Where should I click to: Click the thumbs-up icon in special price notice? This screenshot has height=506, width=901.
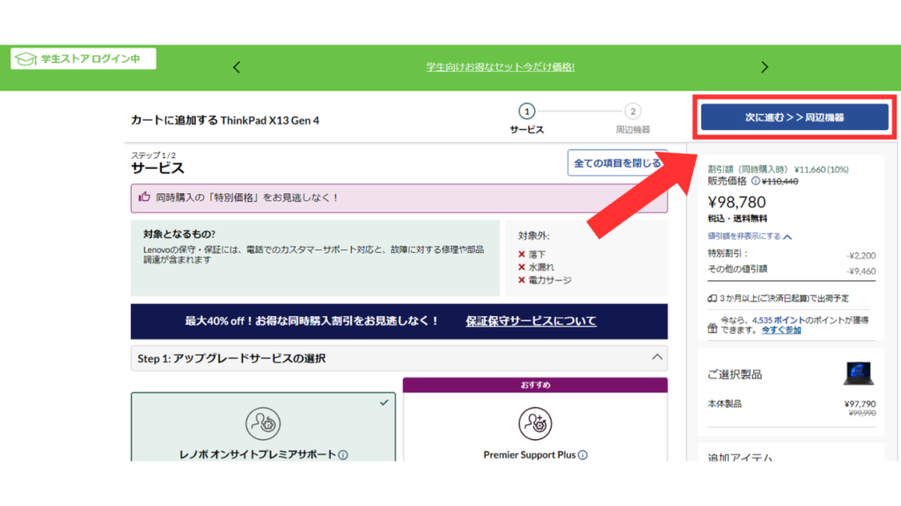coord(145,198)
